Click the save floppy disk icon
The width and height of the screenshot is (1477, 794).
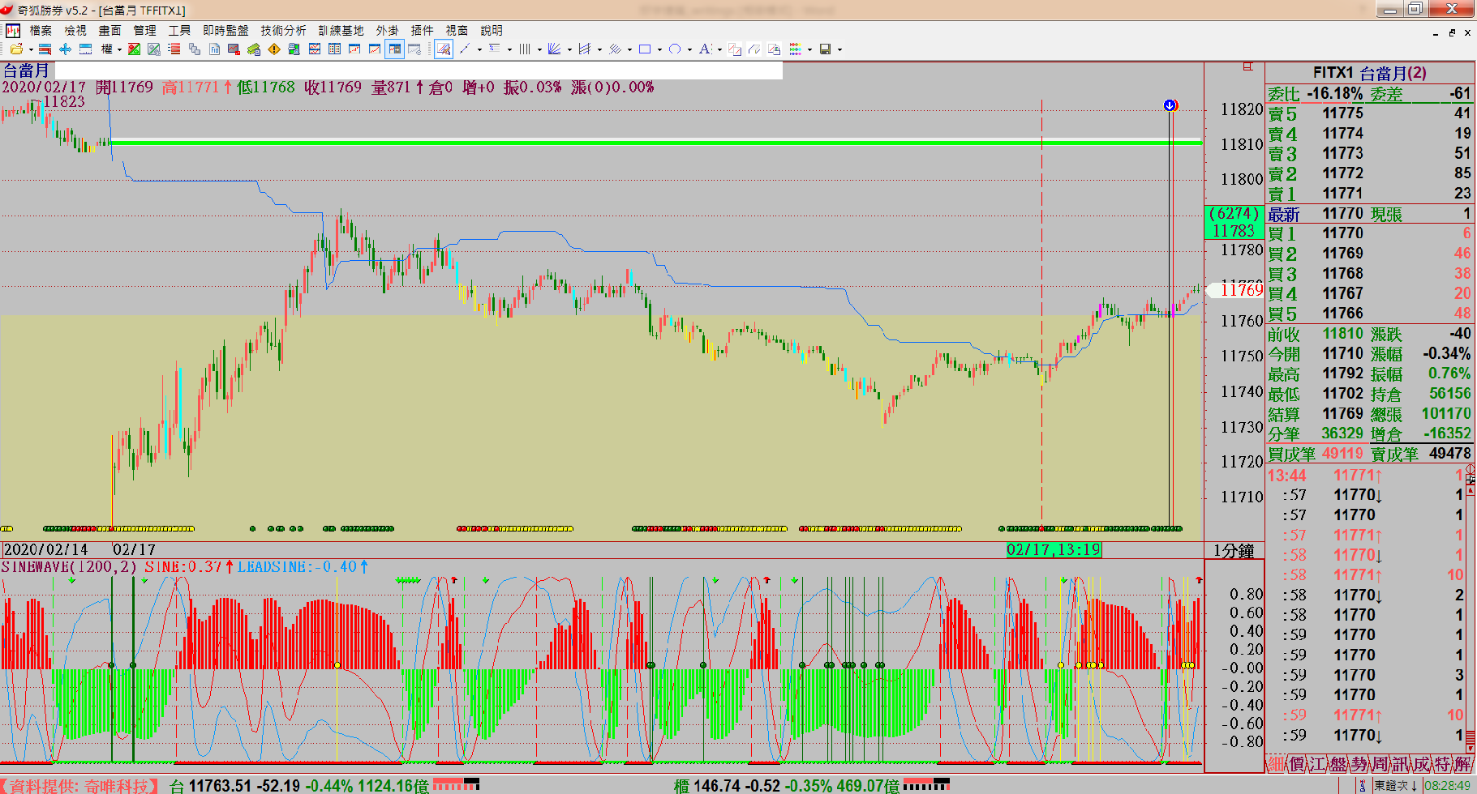[x=826, y=49]
